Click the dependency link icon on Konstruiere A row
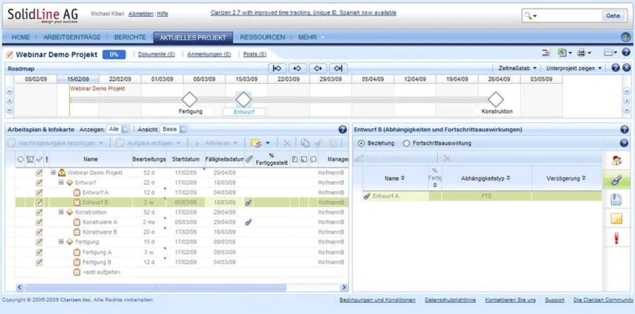 tap(248, 222)
